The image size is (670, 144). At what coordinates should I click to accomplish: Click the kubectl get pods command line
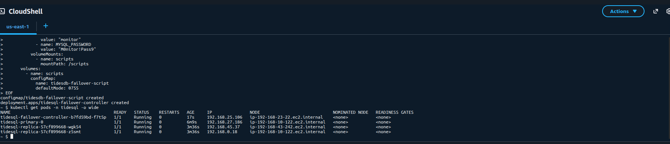(49, 107)
